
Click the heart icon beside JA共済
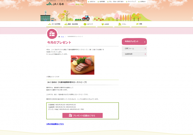coord(103,24)
